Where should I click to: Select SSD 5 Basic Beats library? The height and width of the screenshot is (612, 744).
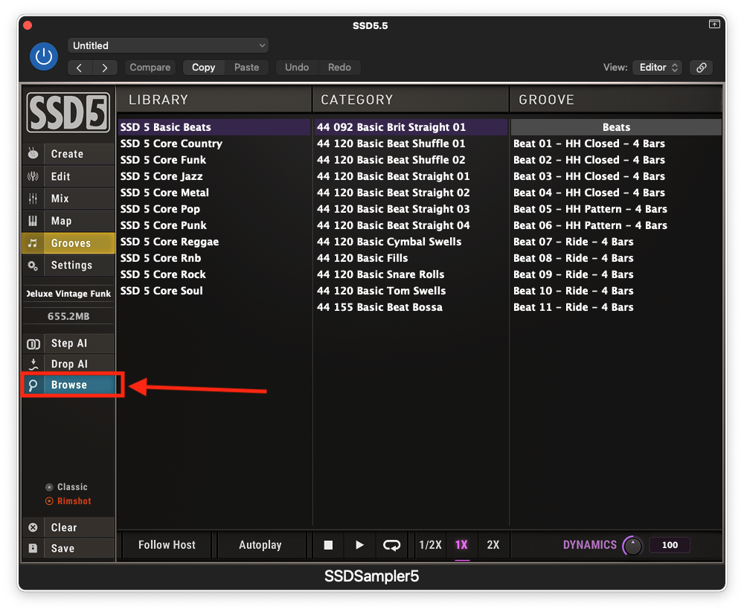(x=214, y=127)
